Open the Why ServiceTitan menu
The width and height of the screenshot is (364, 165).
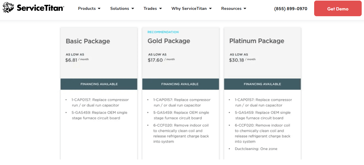192,8
